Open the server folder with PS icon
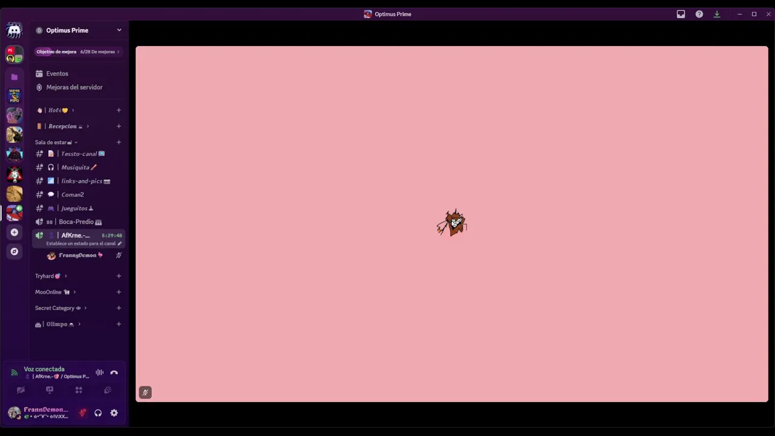Viewport: 775px width, 436px height. pyautogui.click(x=14, y=54)
